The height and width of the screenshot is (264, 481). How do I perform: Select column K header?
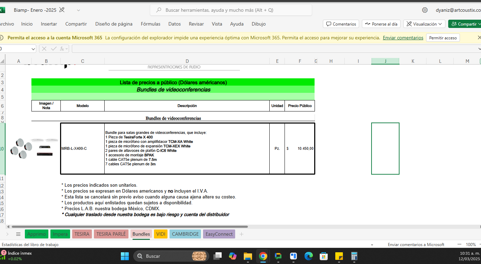(x=413, y=61)
